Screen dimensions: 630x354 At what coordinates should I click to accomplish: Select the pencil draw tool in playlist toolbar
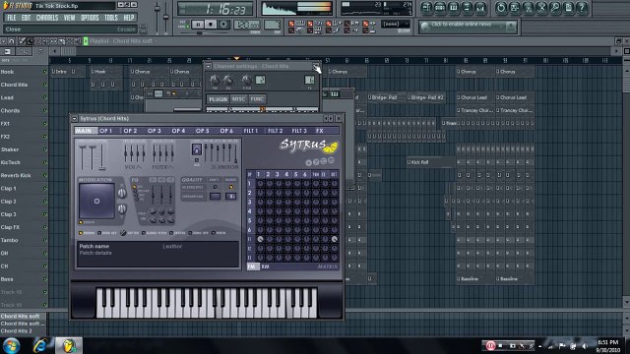pos(22,41)
